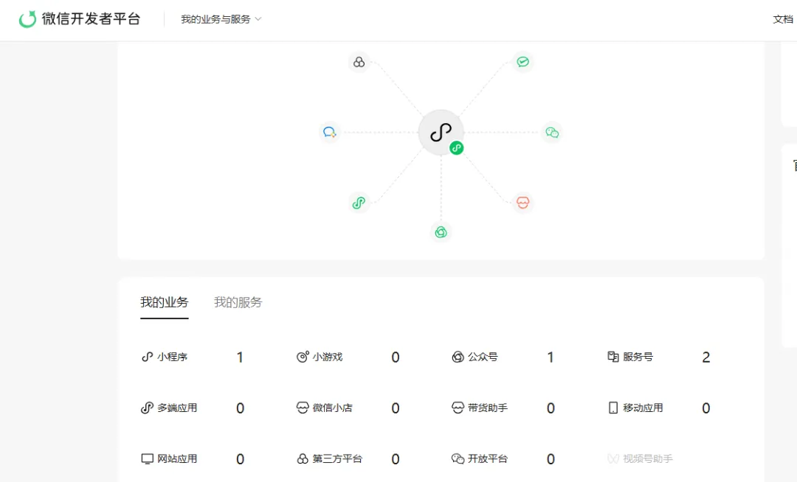Select the blue chat node in the diagram
Viewport: 797px width, 482px height.
click(329, 133)
